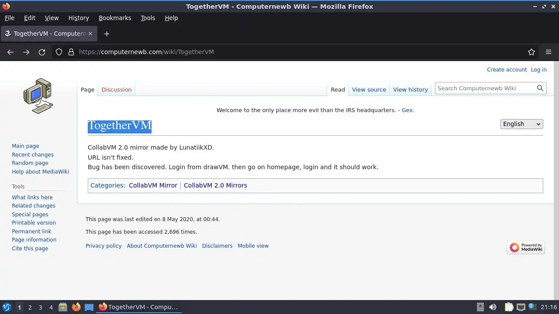
Task: Open the Mobile view footer link
Action: (253, 246)
